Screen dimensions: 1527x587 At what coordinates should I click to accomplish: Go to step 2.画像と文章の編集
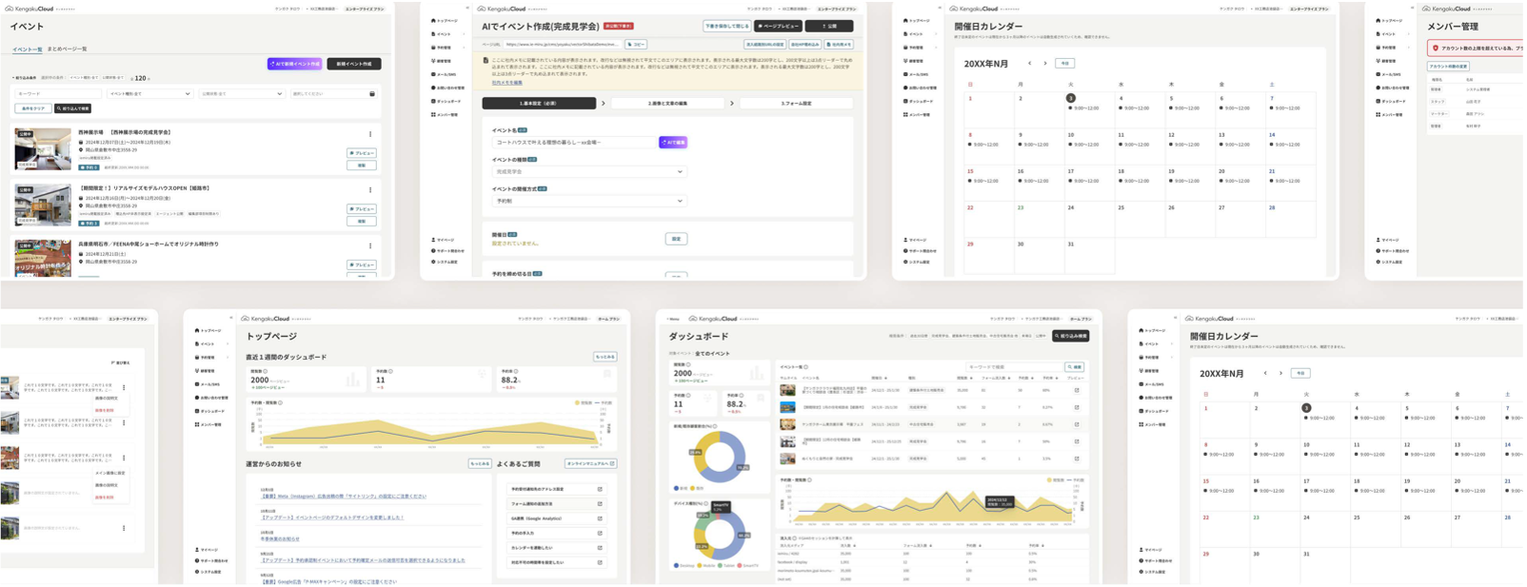pos(667,103)
